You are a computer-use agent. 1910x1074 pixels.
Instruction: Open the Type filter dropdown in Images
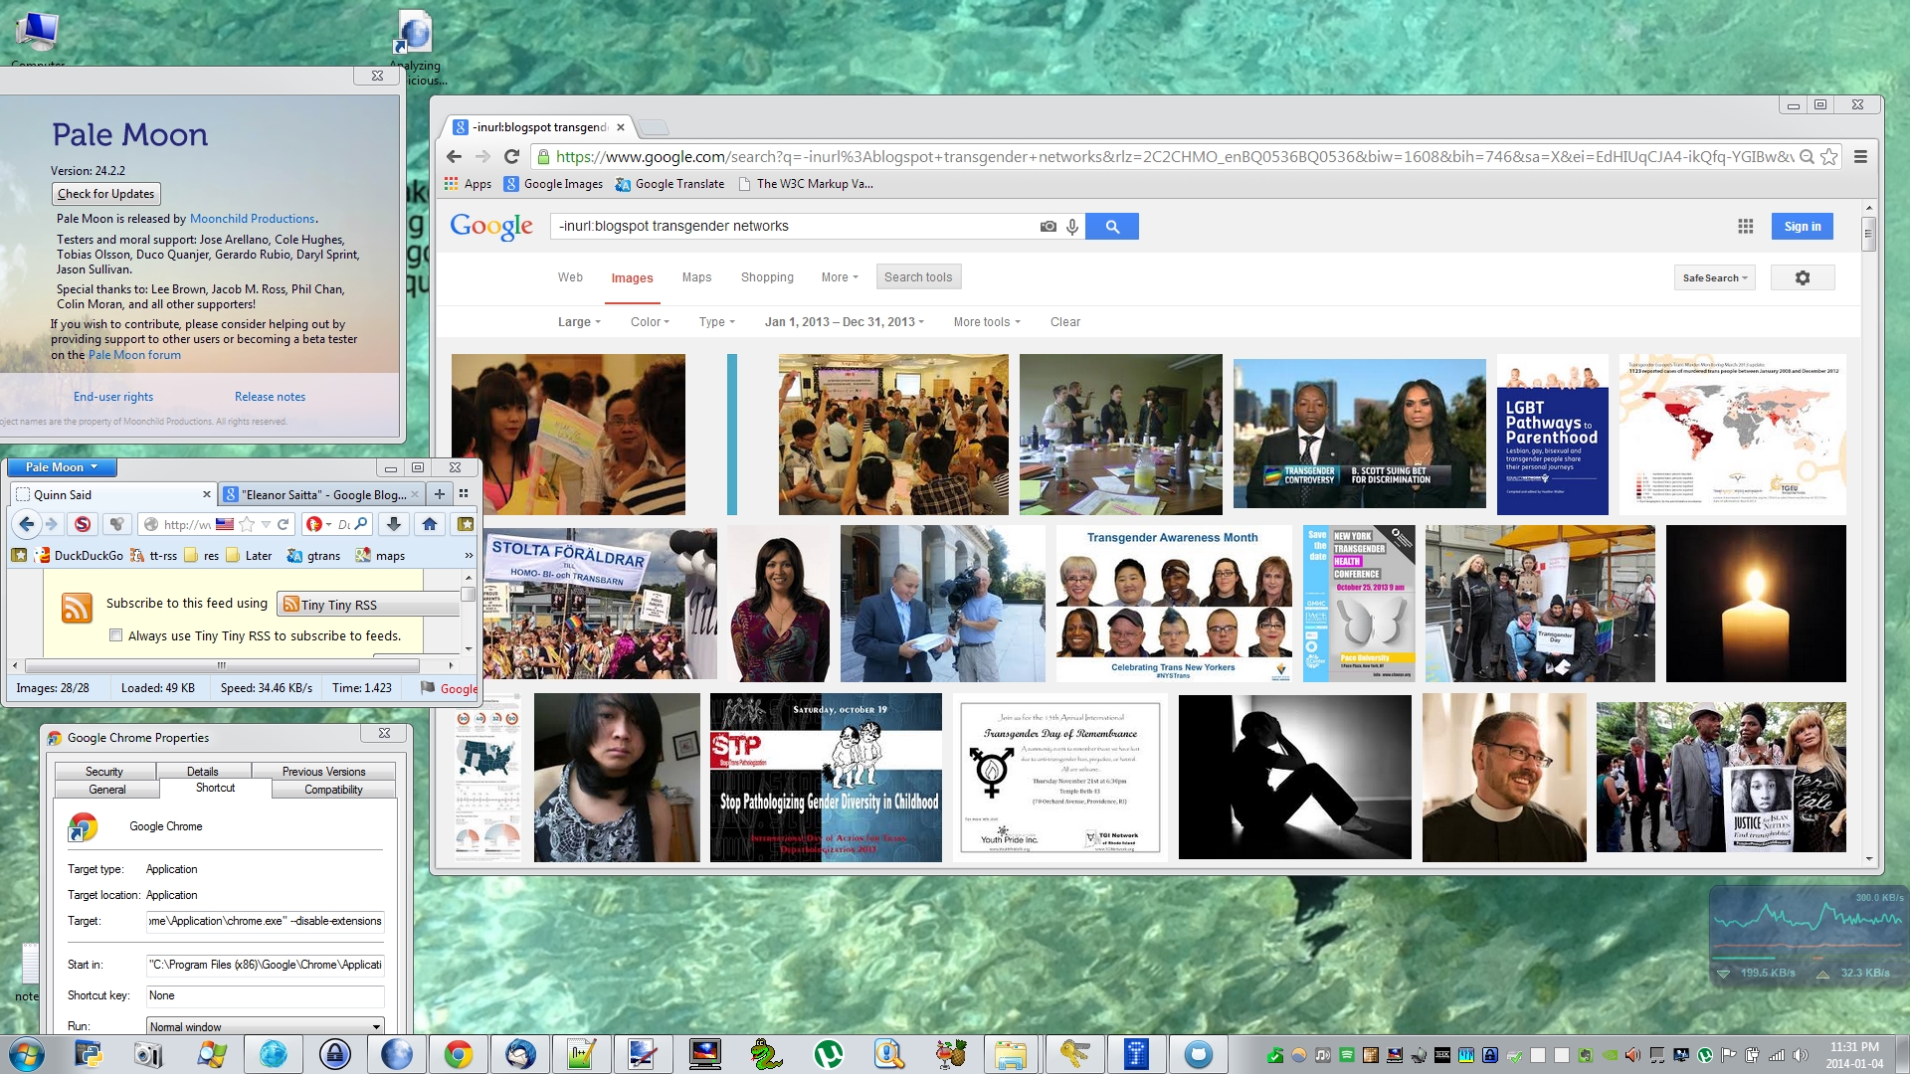715,321
